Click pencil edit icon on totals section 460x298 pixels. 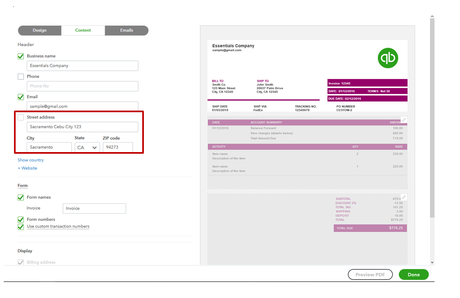tap(404, 197)
